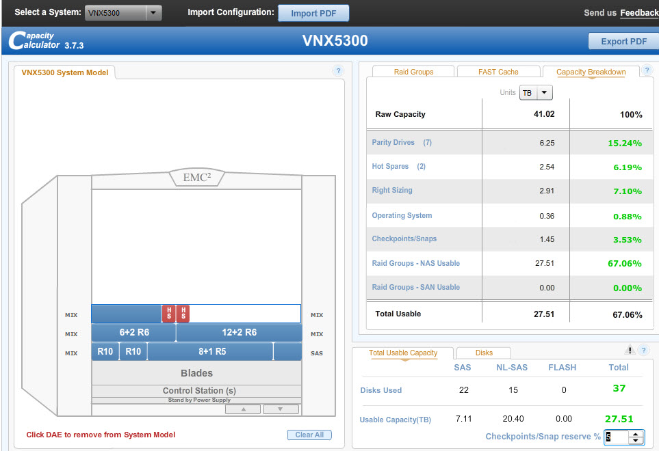Screen dimensions: 659x451
Task: Switch to the Raid Groups tab
Action: click(x=413, y=72)
